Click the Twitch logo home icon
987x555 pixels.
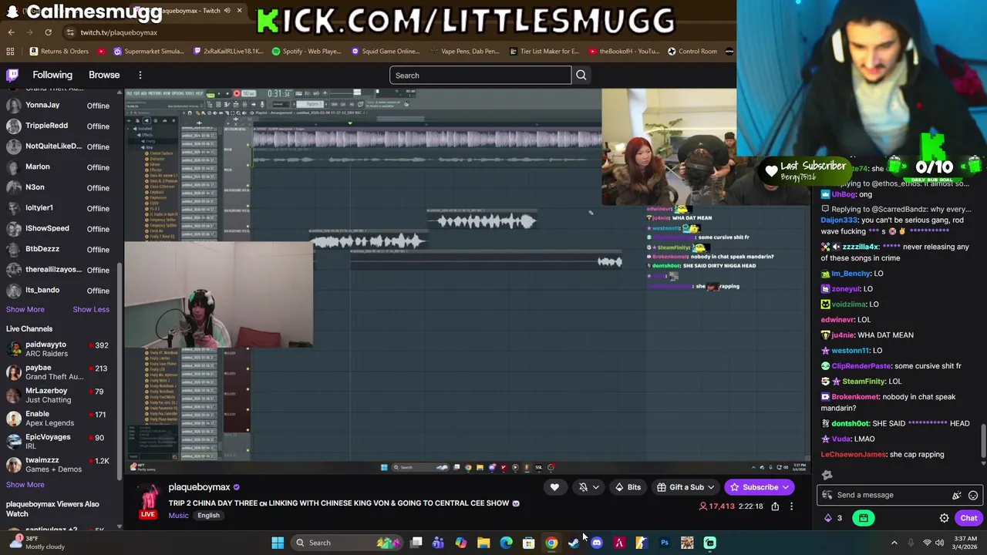12,75
